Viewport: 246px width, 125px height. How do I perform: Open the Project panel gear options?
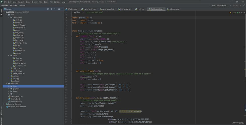coord(59,9)
